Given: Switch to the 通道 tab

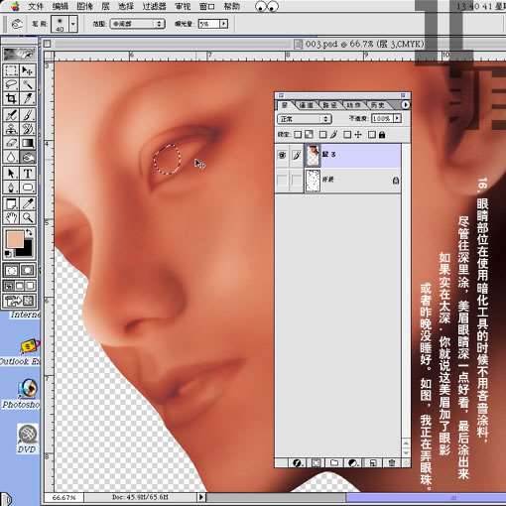Looking at the screenshot, I should (x=306, y=105).
